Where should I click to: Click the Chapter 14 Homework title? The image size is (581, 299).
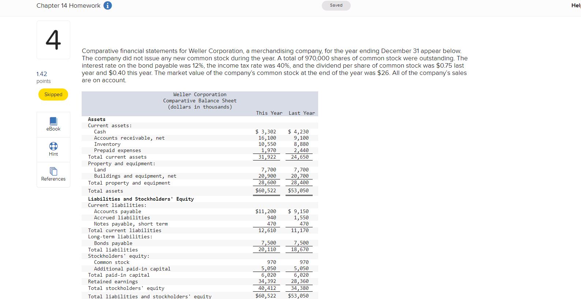coord(68,5)
